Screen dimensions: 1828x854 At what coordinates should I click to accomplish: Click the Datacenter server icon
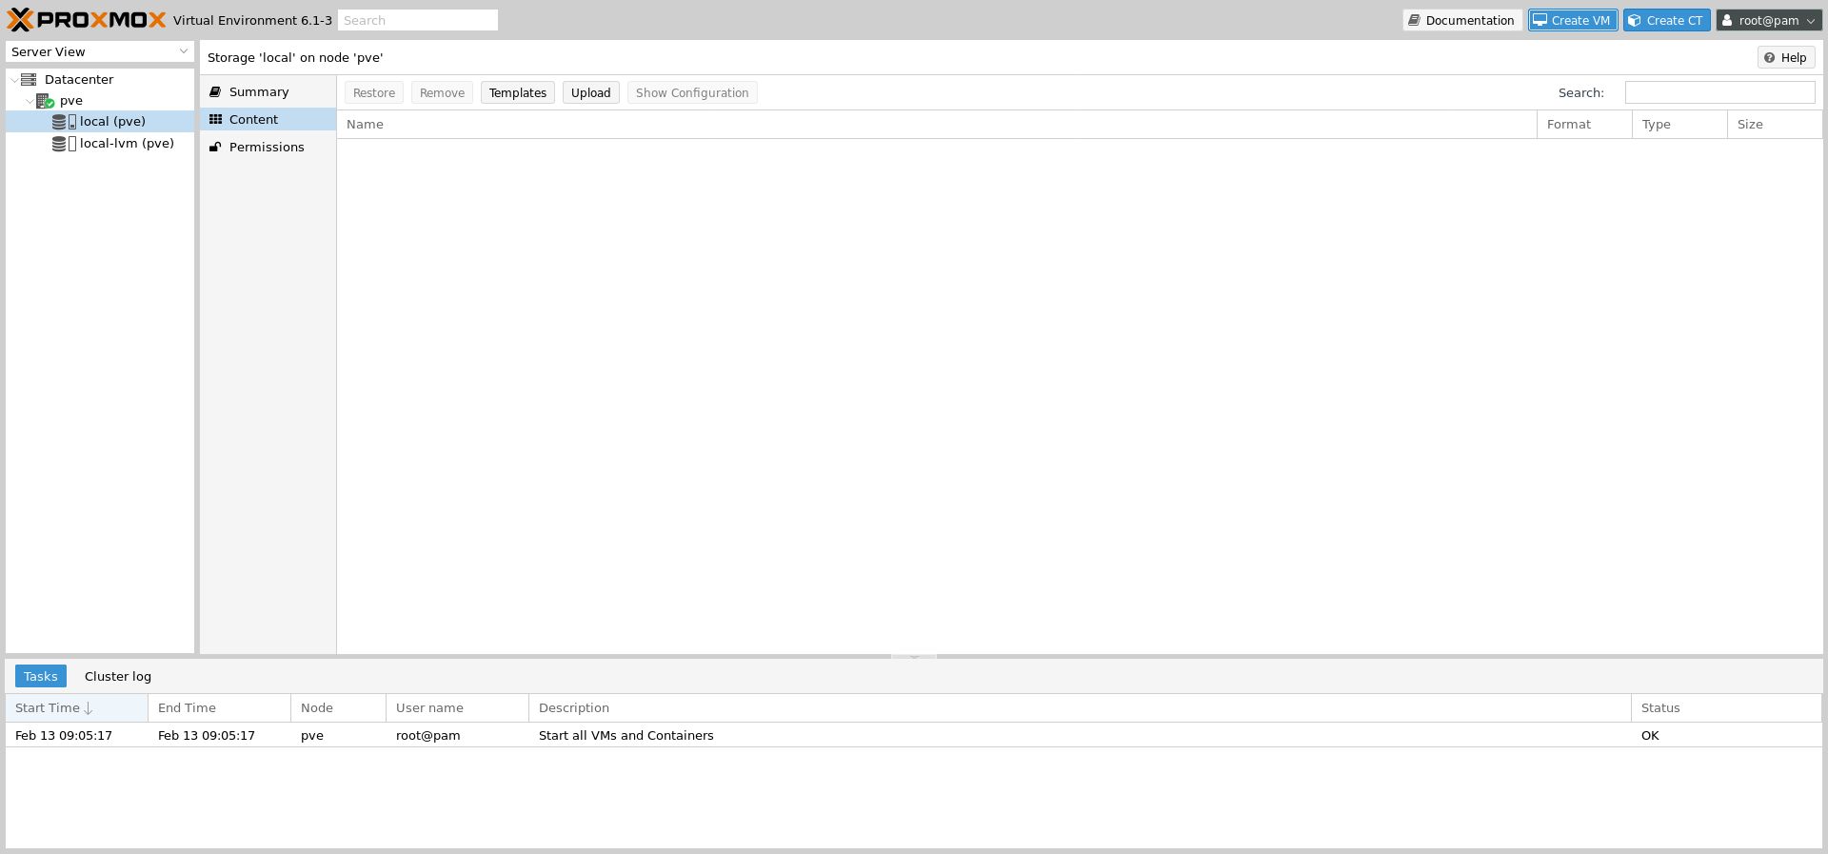coord(29,80)
